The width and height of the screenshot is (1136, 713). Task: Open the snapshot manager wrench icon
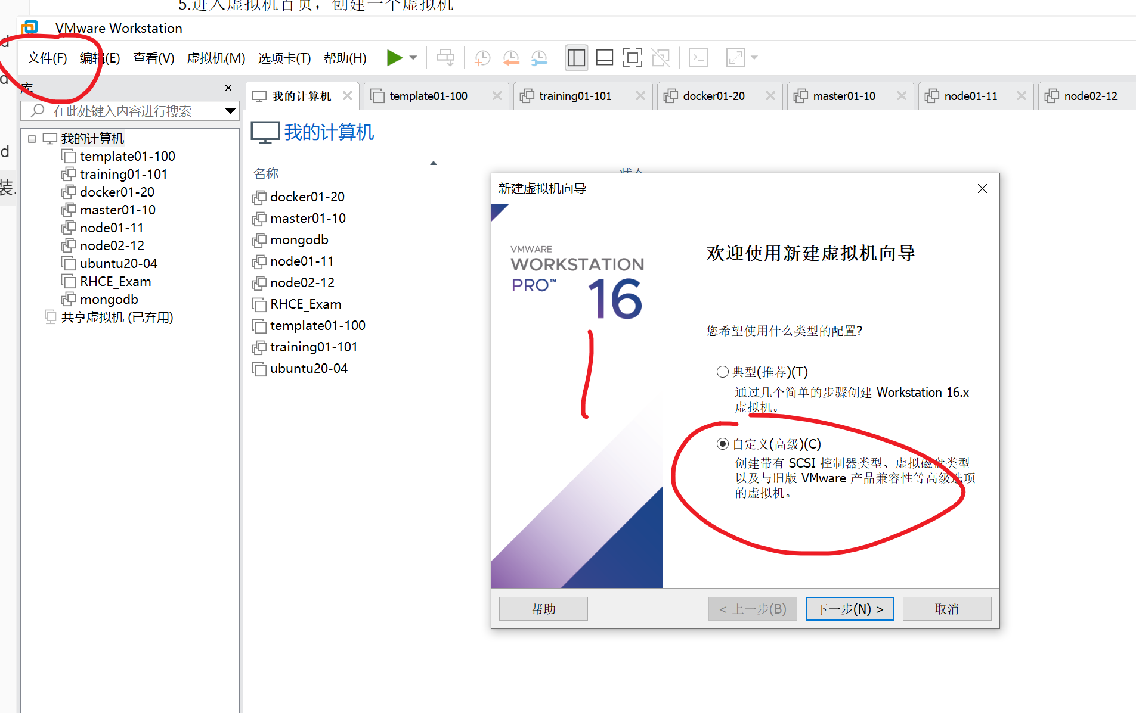[539, 58]
